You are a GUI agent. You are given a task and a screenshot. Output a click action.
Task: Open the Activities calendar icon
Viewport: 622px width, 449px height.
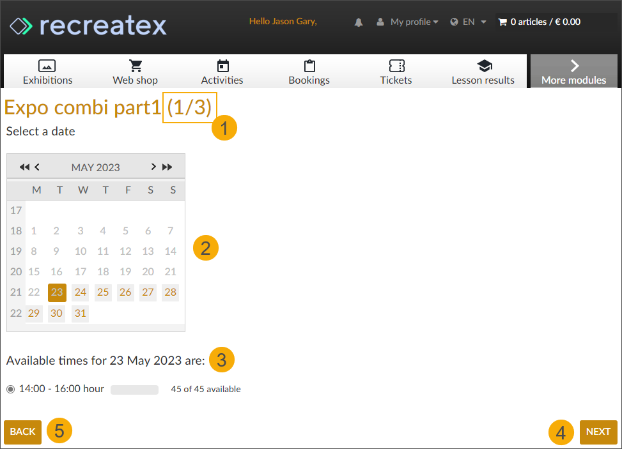(222, 65)
